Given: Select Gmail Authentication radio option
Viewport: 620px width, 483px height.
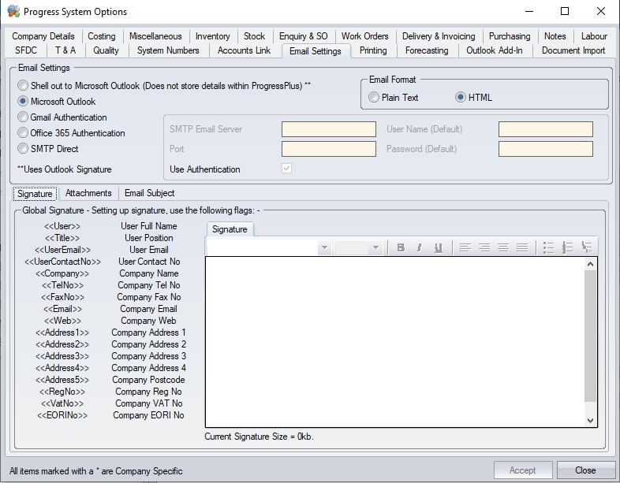Looking at the screenshot, I should 23,117.
